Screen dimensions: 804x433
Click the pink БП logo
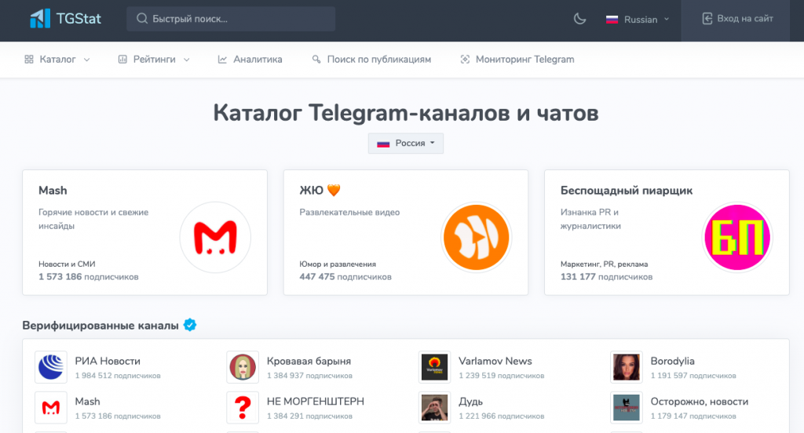(x=737, y=237)
